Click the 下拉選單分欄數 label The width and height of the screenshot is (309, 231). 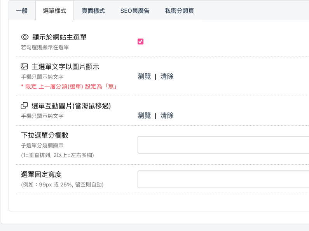click(x=45, y=135)
